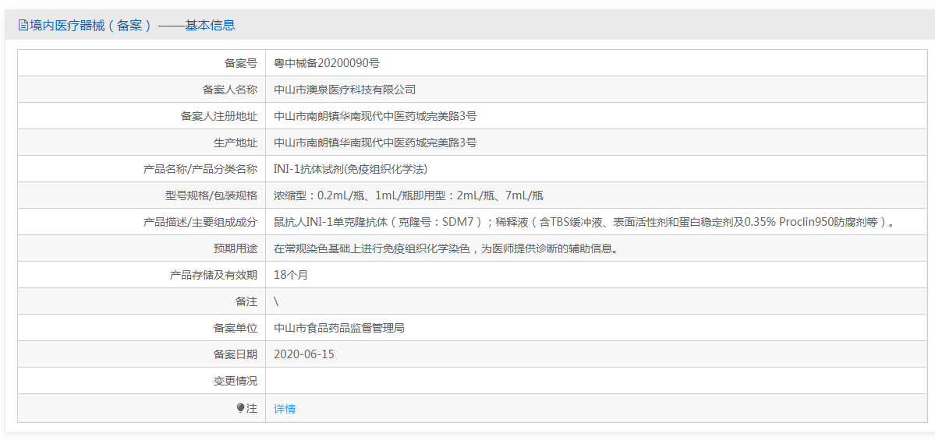Click the 注 label text
This screenshot has height=440, width=935.
point(252,408)
